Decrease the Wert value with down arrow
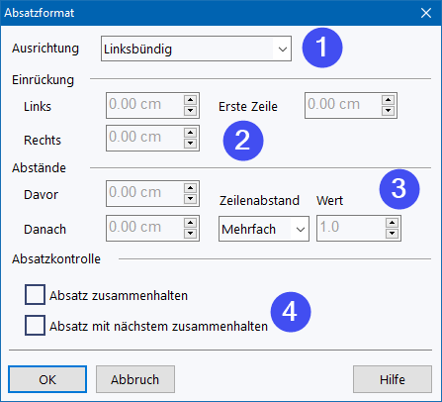The width and height of the screenshot is (442, 402). tap(393, 234)
